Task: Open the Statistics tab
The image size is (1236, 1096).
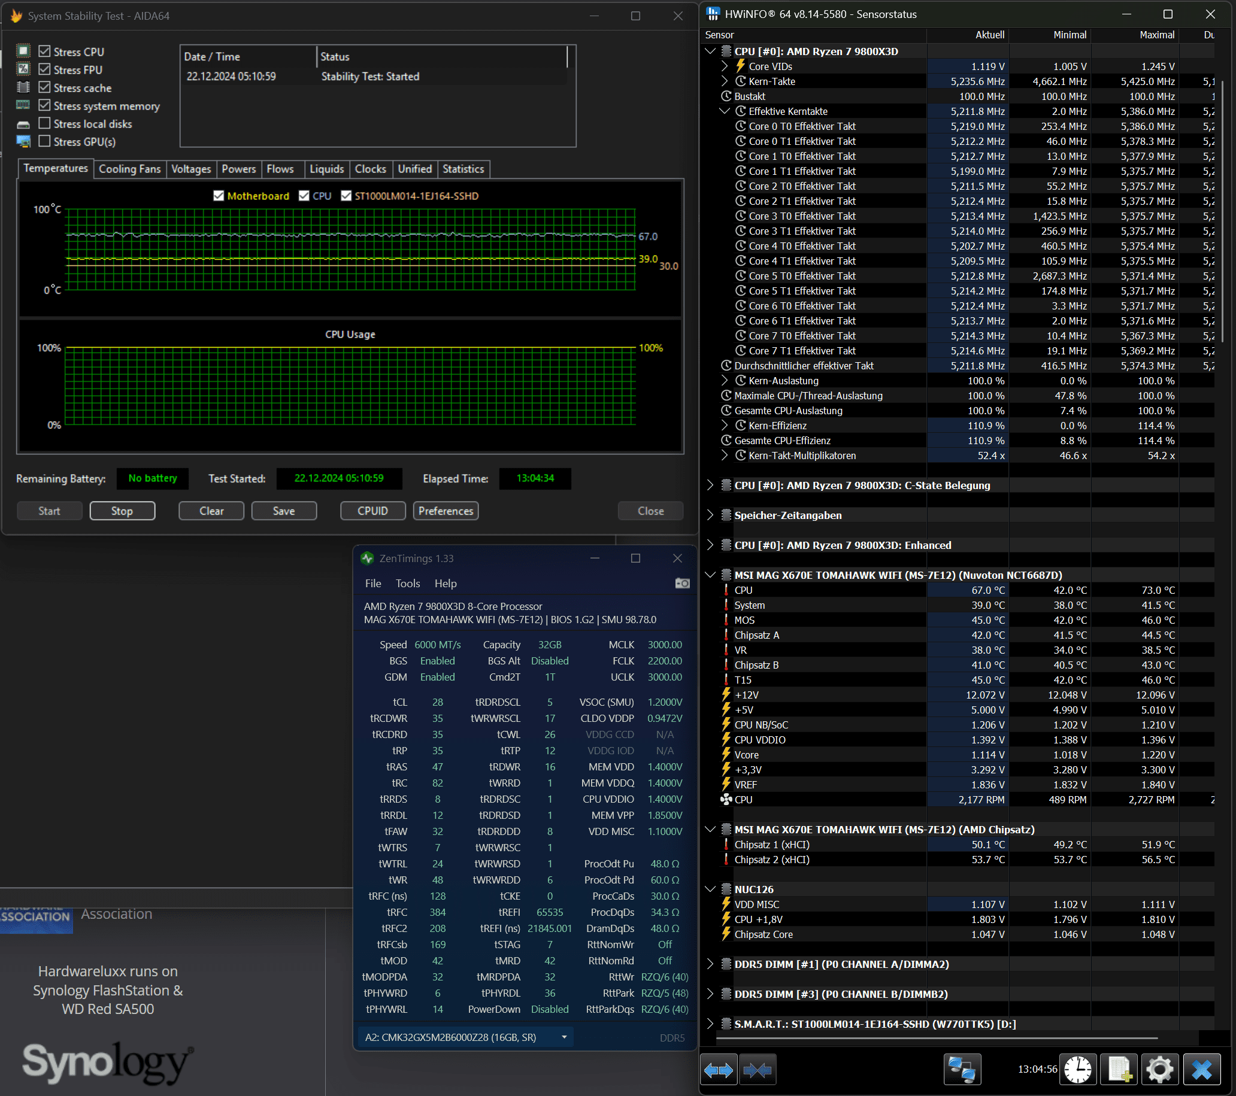Action: point(463,169)
